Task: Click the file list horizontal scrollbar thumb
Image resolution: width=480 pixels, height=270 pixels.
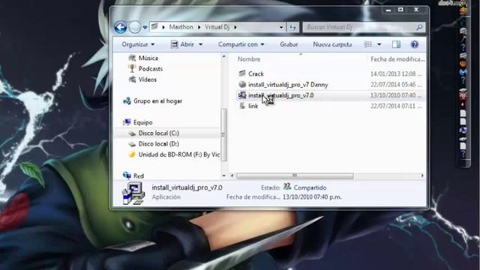Action: point(295,175)
